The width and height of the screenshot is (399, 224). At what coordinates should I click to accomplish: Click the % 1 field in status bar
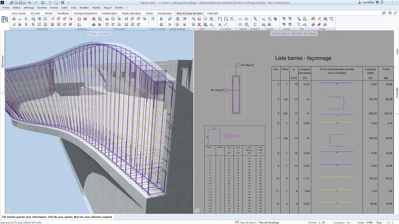click(x=392, y=222)
